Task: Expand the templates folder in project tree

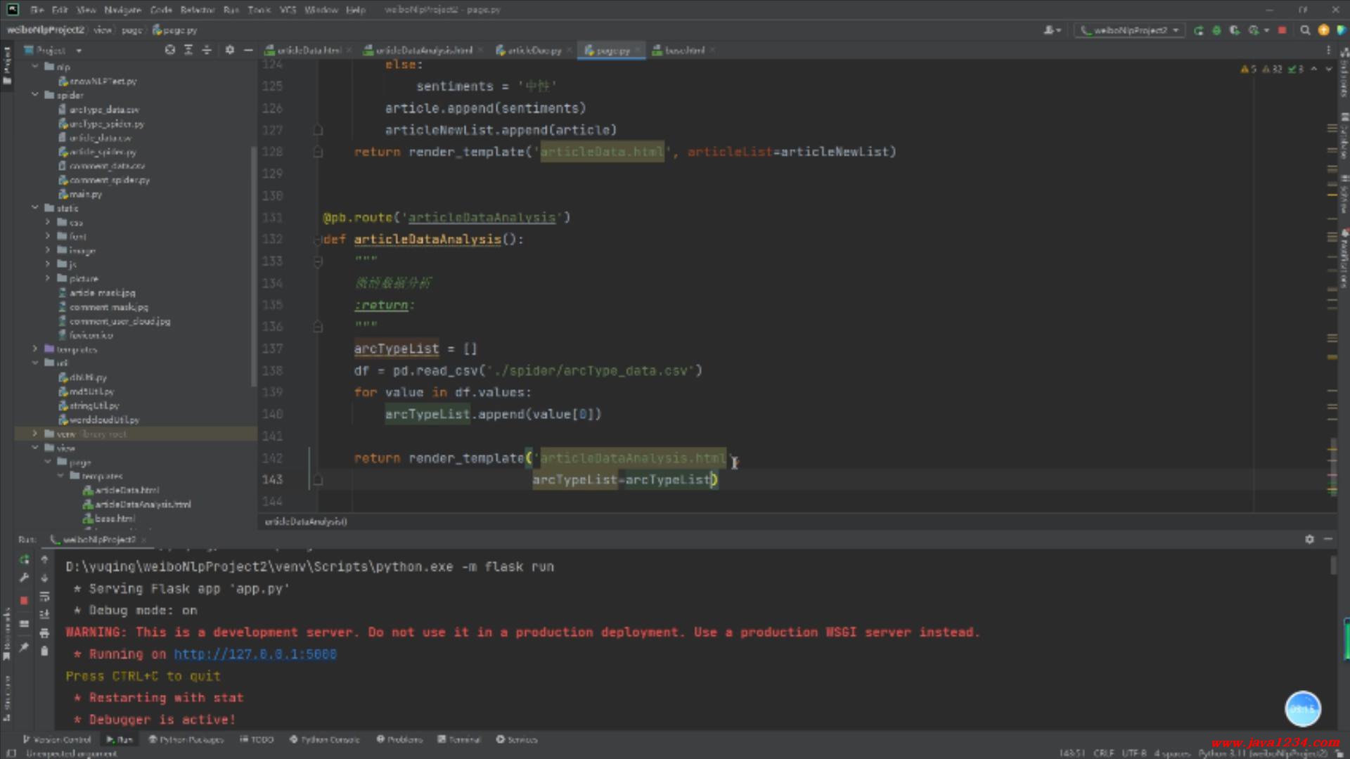Action: (35, 349)
